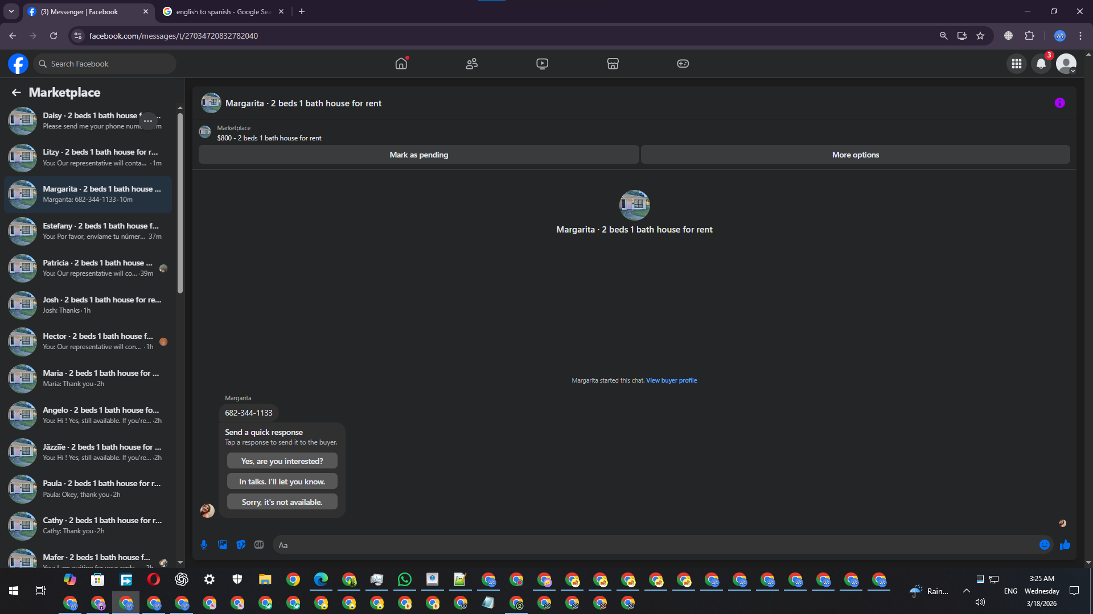Select Angelo's conversation

point(88,415)
